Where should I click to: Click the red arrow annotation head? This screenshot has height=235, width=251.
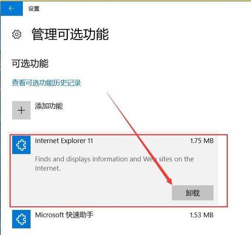169,180
